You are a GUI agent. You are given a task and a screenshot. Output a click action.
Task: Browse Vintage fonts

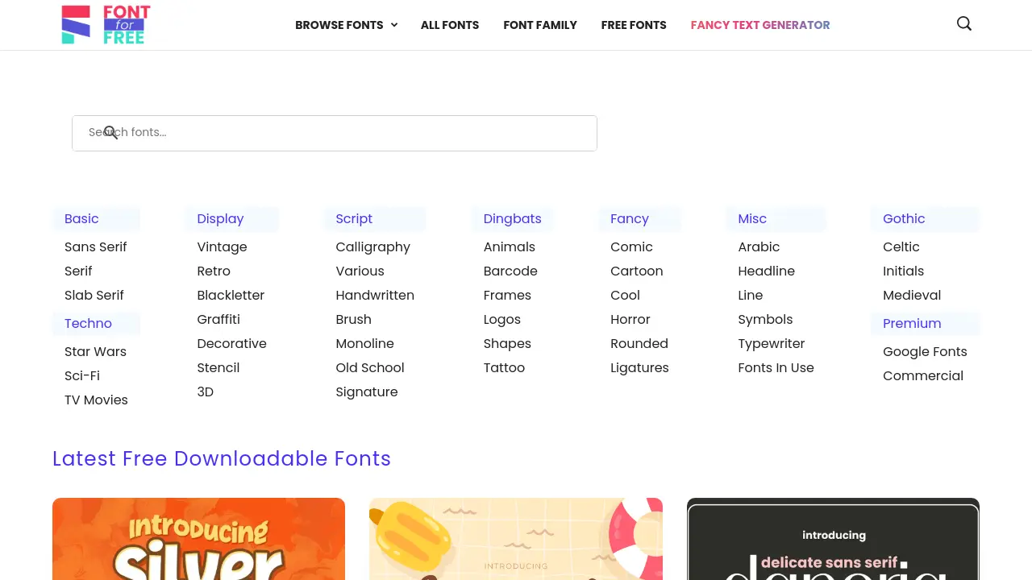tap(222, 246)
